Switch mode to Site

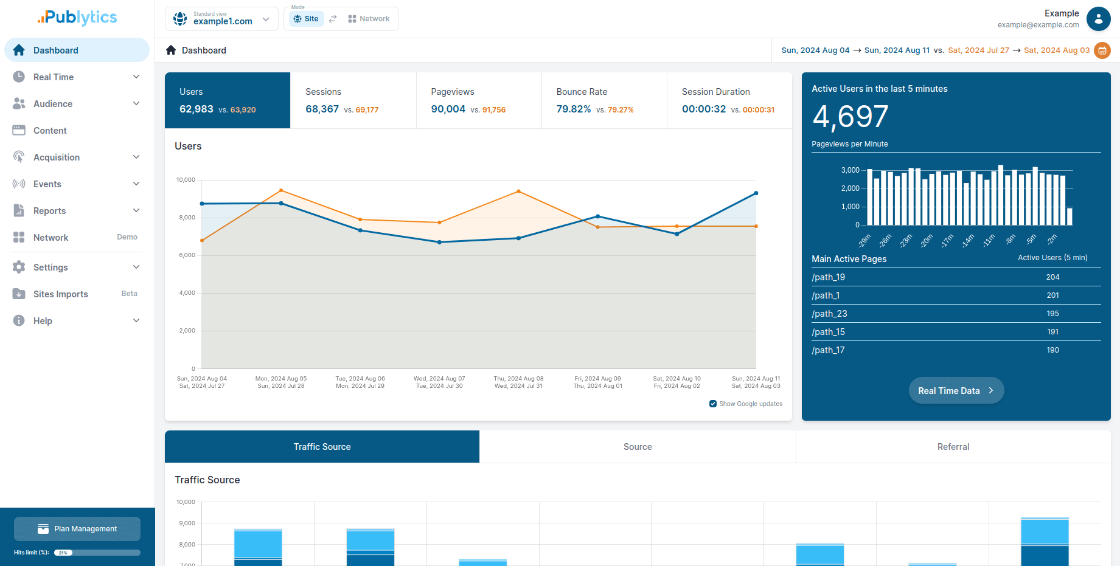[x=306, y=19]
